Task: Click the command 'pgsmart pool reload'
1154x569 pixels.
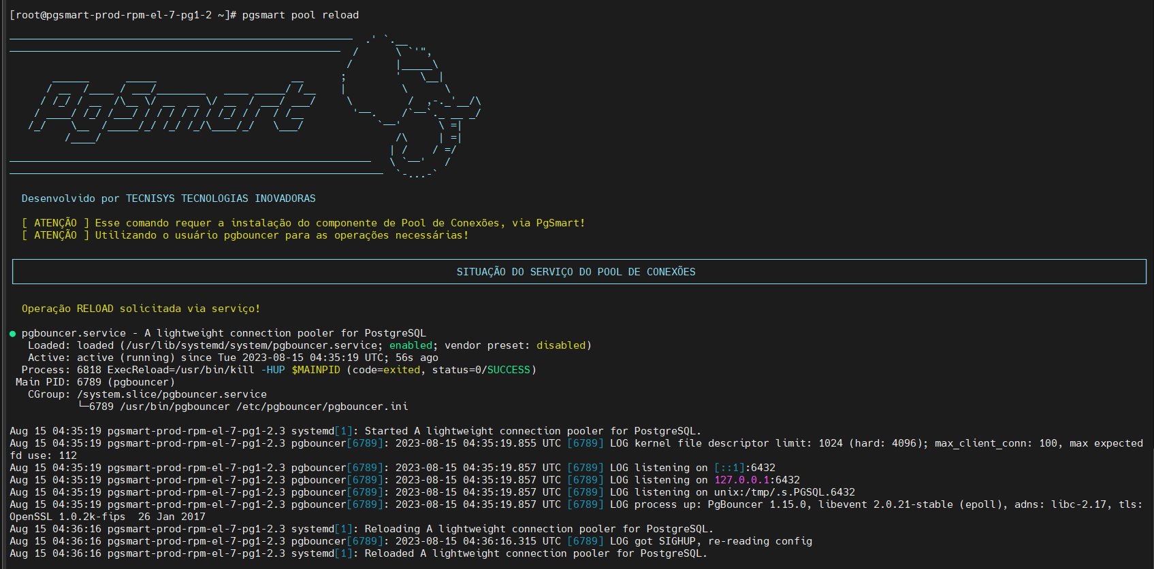Action: [300, 15]
